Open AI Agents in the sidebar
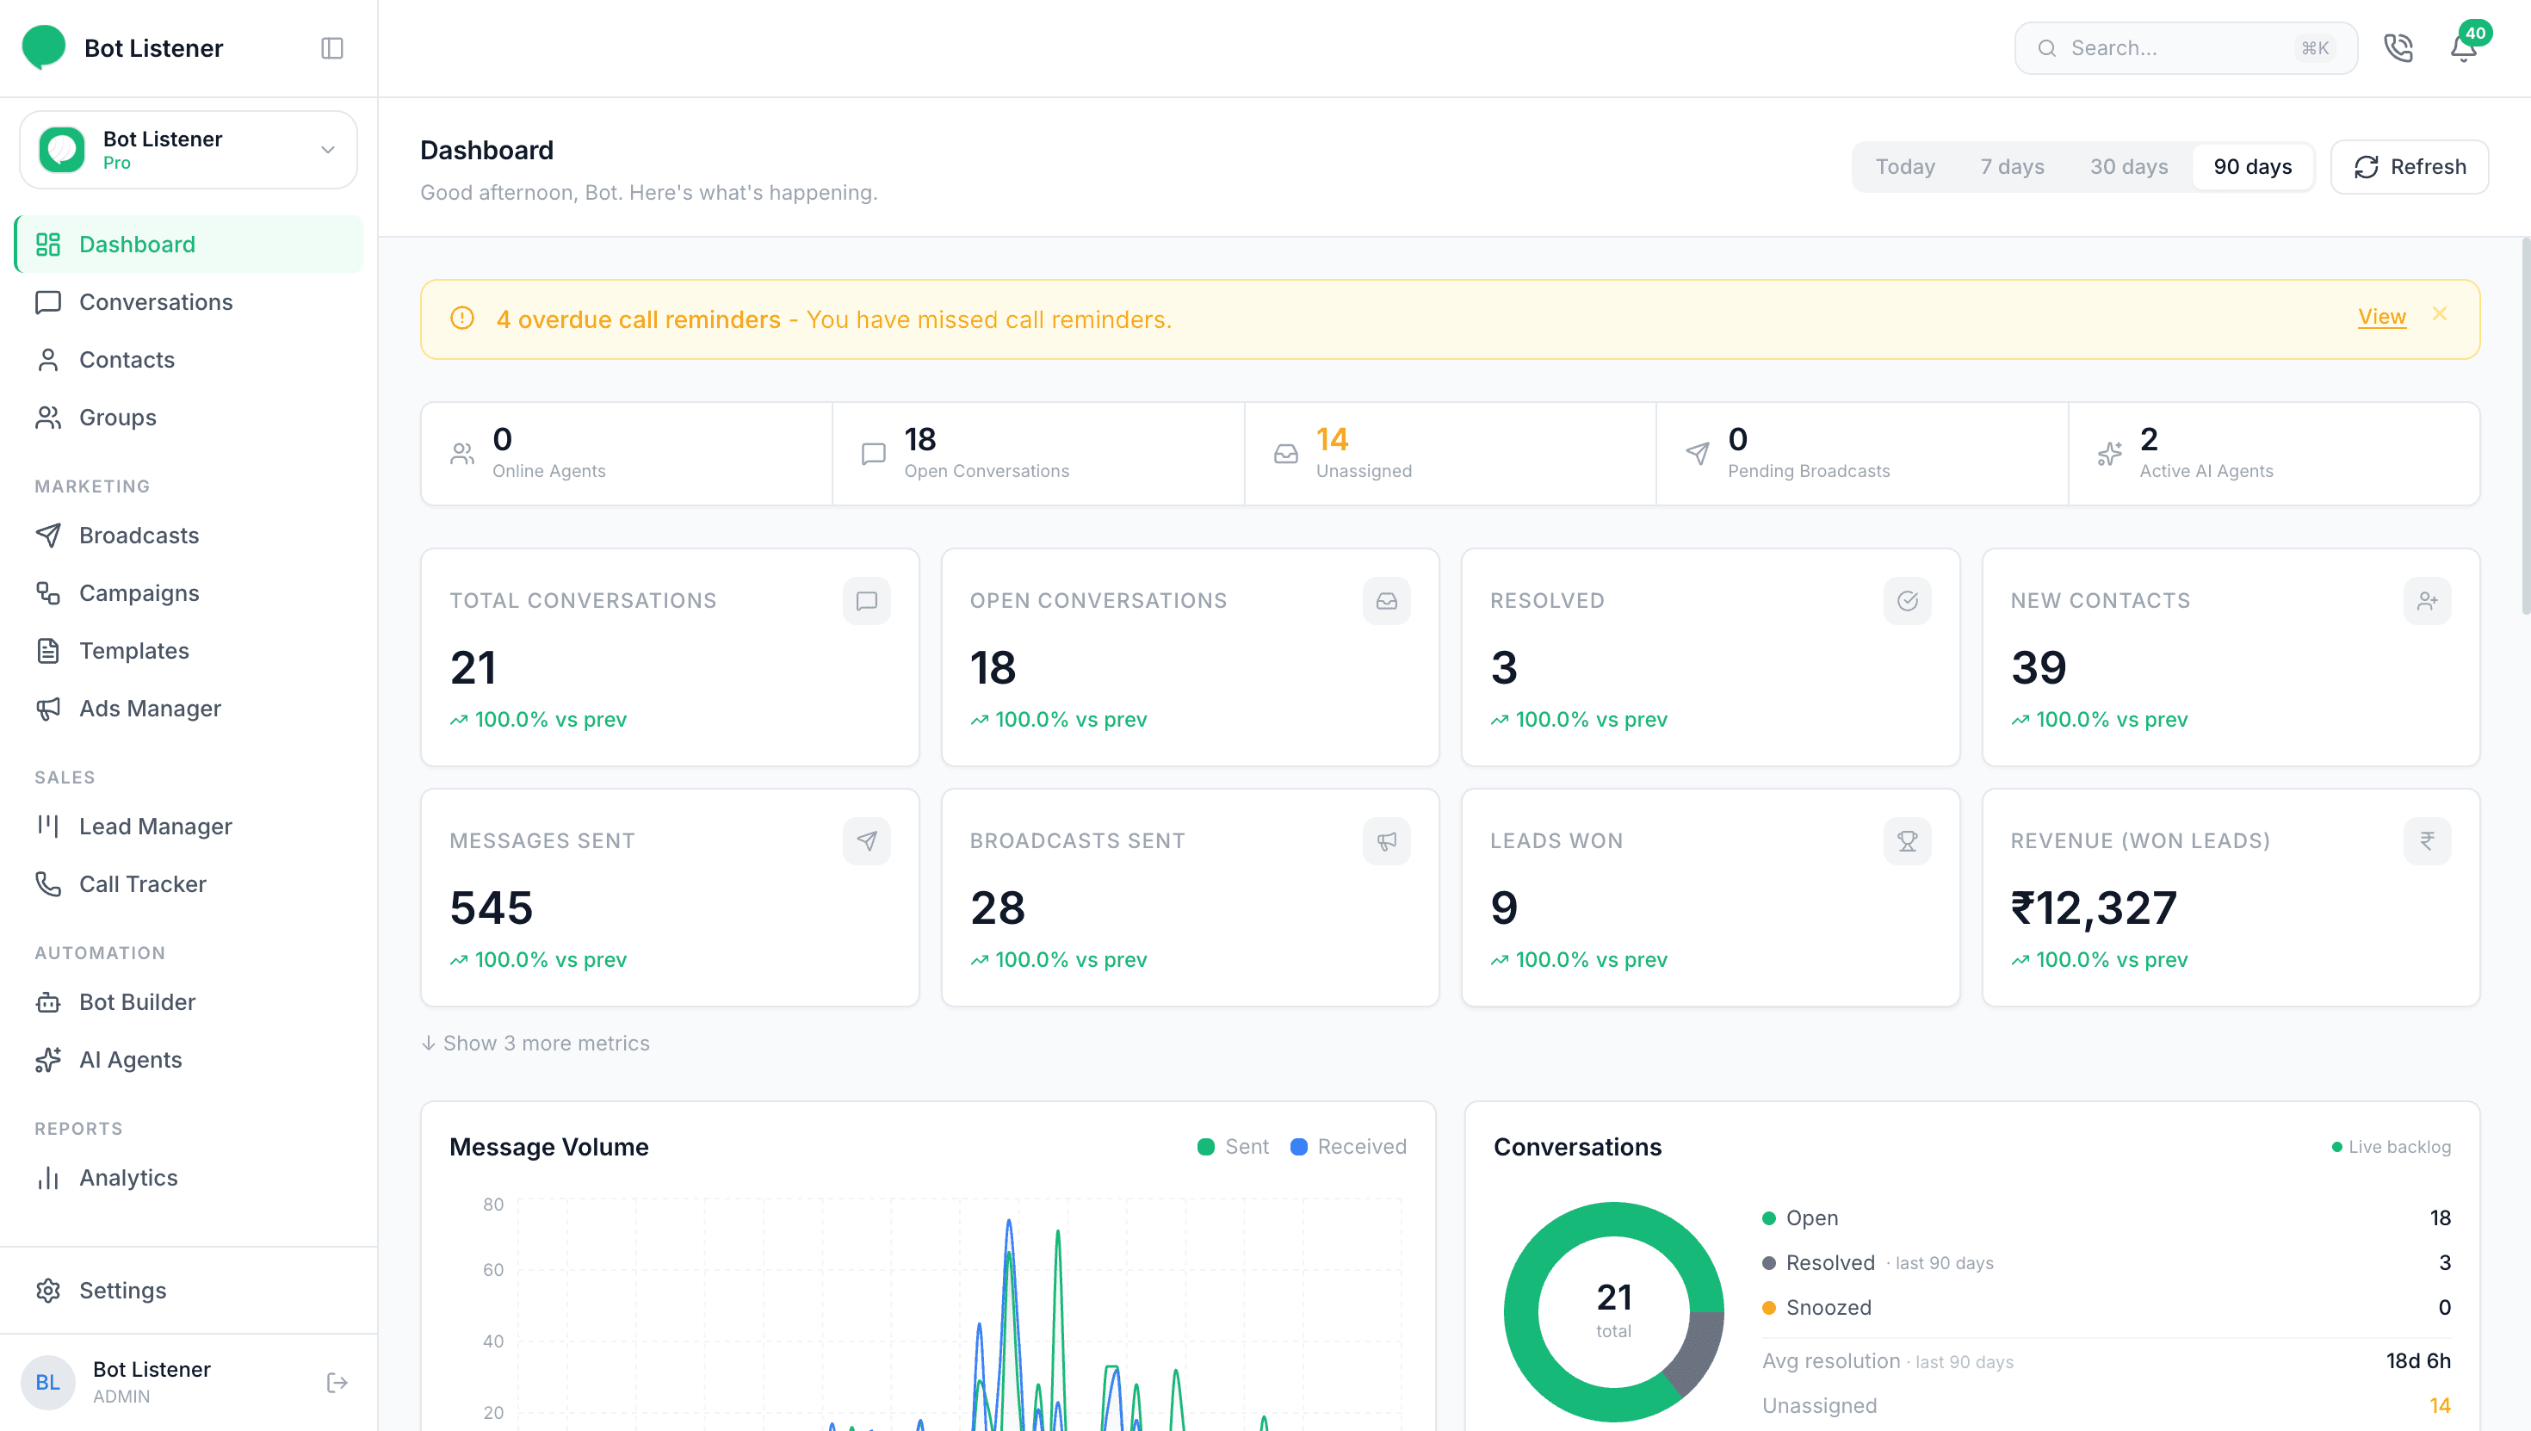Screen dimensions: 2531x1431 coord(189,1061)
